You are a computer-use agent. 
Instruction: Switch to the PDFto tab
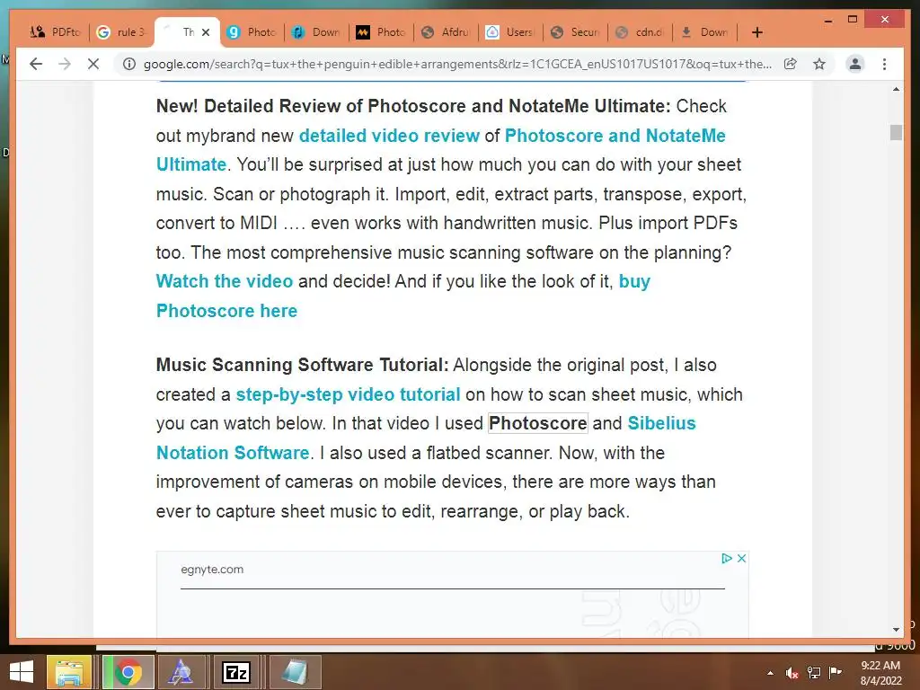[x=57, y=32]
